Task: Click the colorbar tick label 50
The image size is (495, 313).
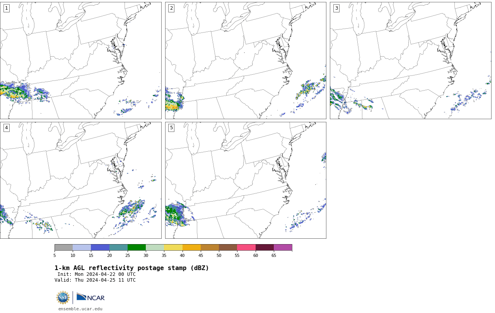Action: click(x=219, y=255)
